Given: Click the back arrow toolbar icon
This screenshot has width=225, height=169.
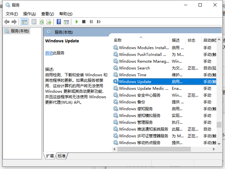Looking at the screenshot, I should 7,22.
